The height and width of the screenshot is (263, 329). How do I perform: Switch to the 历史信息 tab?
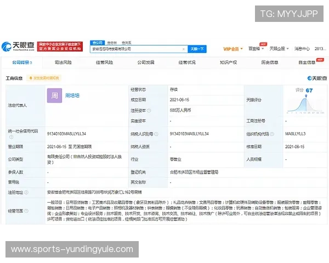pos(270,62)
